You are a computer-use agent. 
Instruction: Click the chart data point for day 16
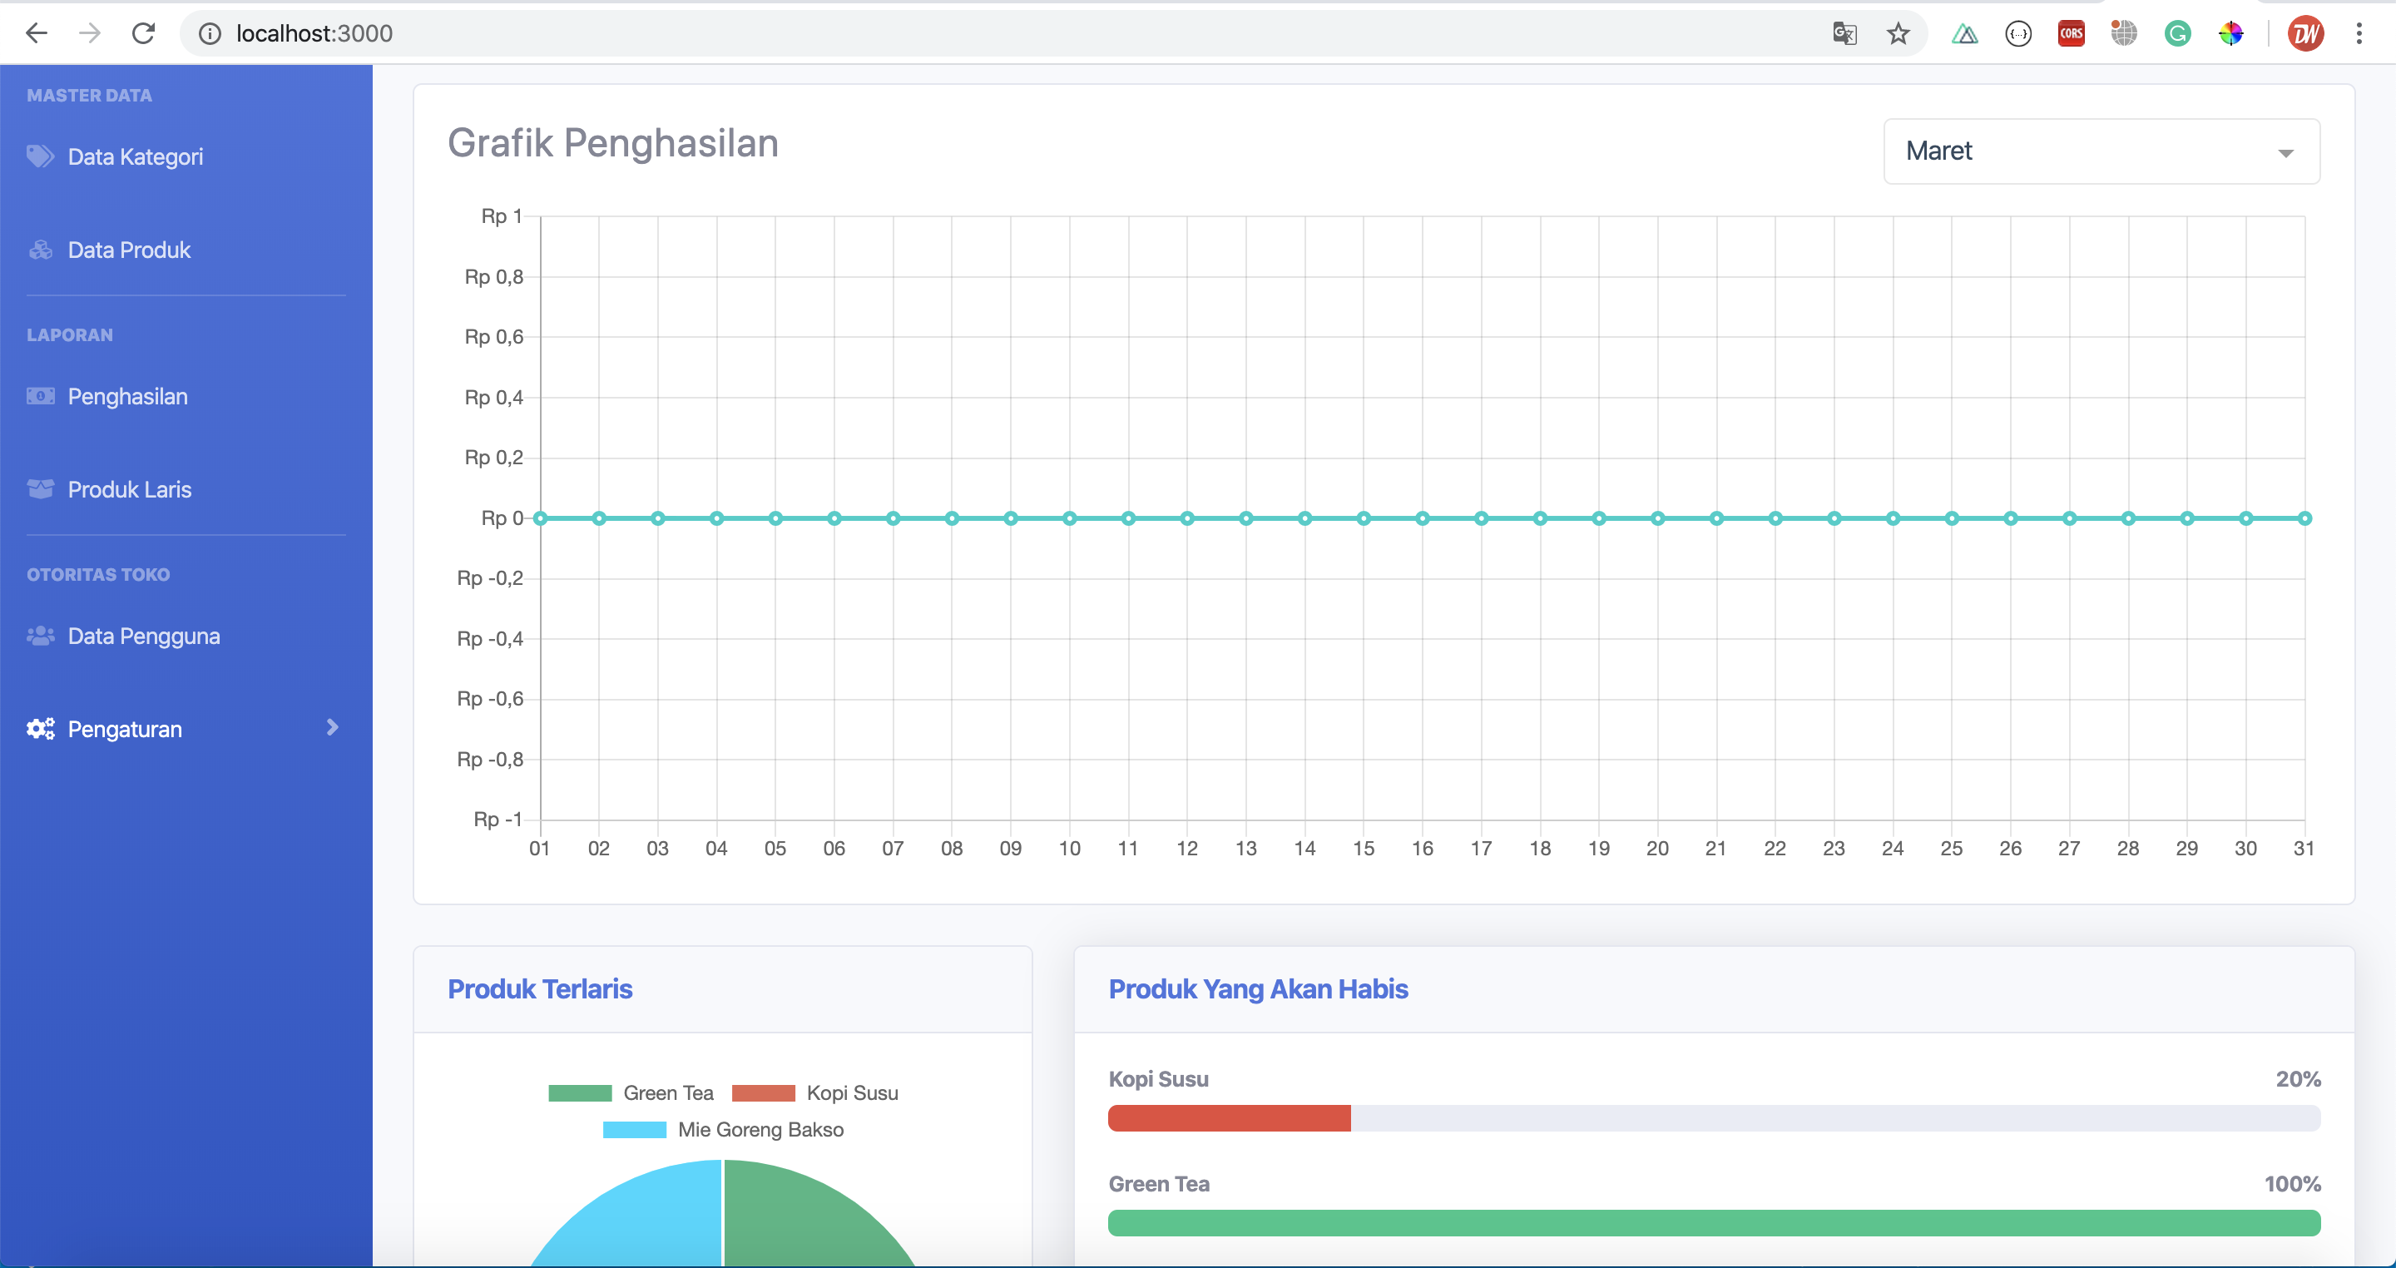(x=1422, y=518)
